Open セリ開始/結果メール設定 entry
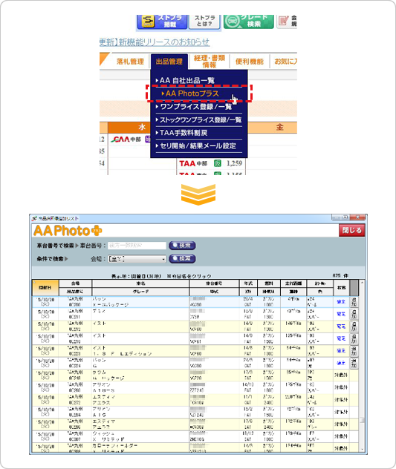Viewport: 396px width, 469px height. click(196, 146)
